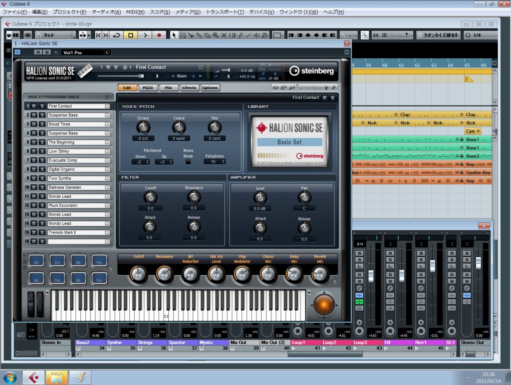Open the HALion Options tab
Viewport: 511px width, 385px height.
(210, 88)
